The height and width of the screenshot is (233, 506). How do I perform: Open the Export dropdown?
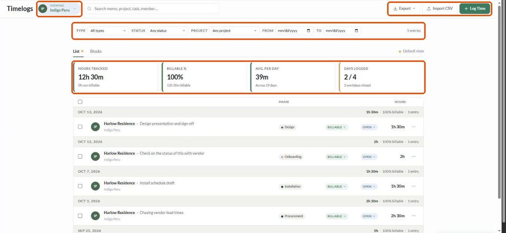(404, 8)
